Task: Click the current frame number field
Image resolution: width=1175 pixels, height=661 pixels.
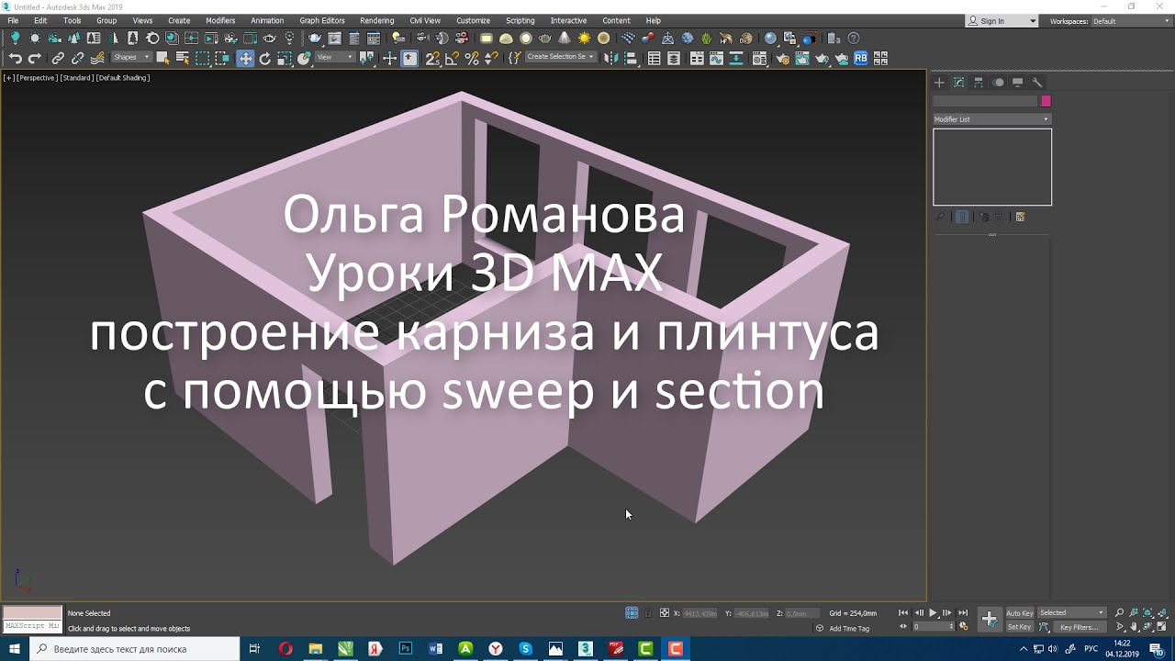Action: pos(932,627)
